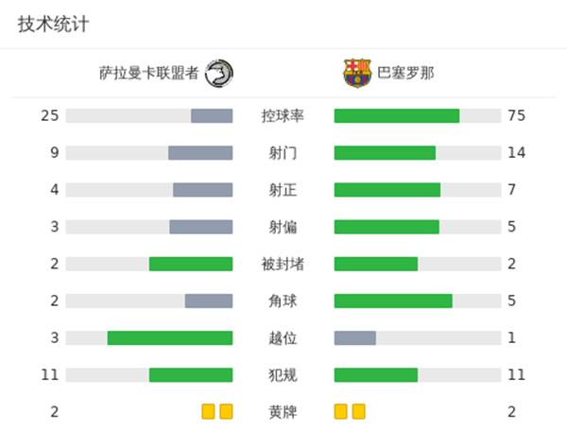The height and width of the screenshot is (430, 567).
Task: Click Salamanca's first yellow card icon
Action: point(208,412)
